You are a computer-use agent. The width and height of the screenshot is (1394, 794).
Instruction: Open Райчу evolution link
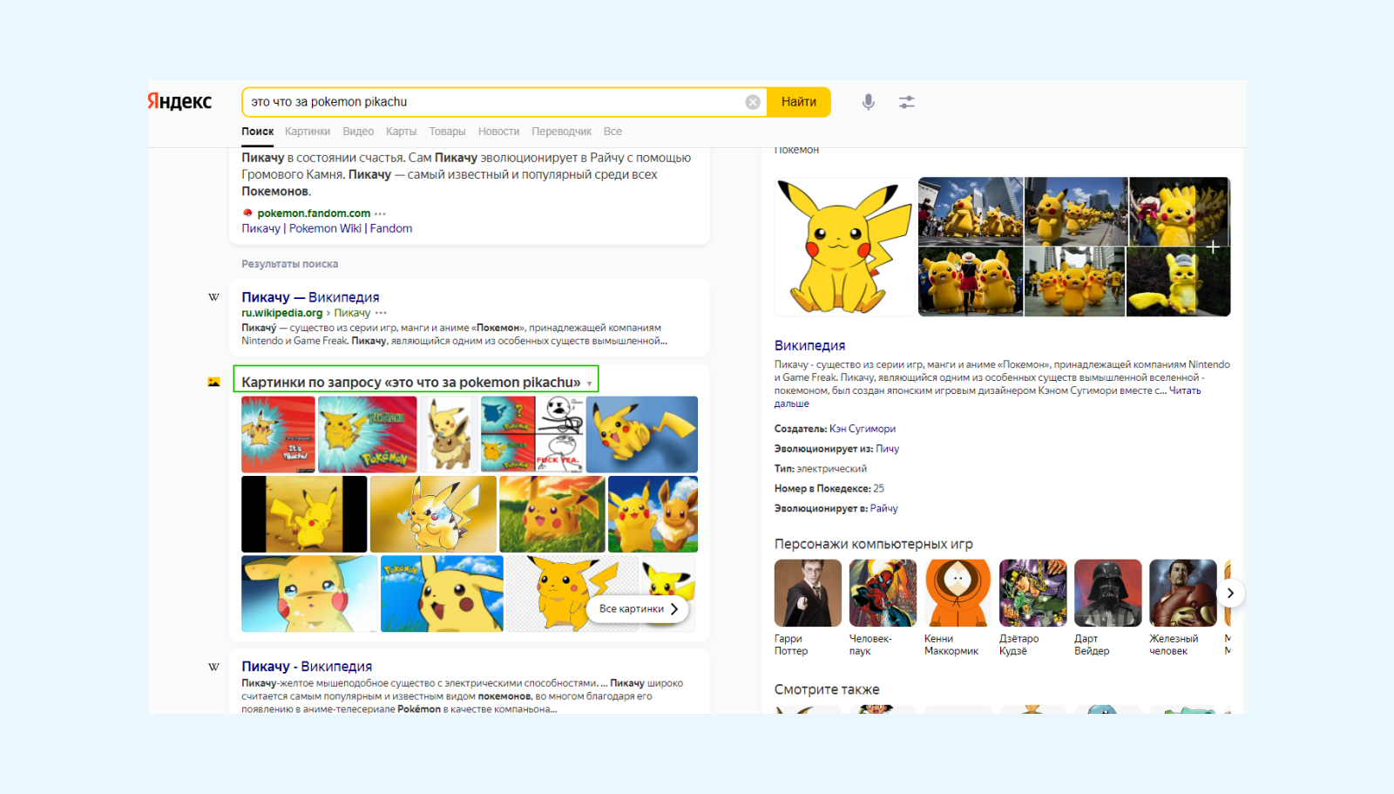(x=883, y=508)
